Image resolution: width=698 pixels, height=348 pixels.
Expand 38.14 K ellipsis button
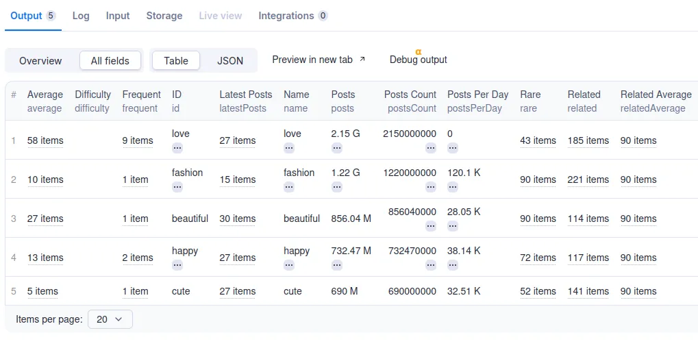click(x=453, y=265)
